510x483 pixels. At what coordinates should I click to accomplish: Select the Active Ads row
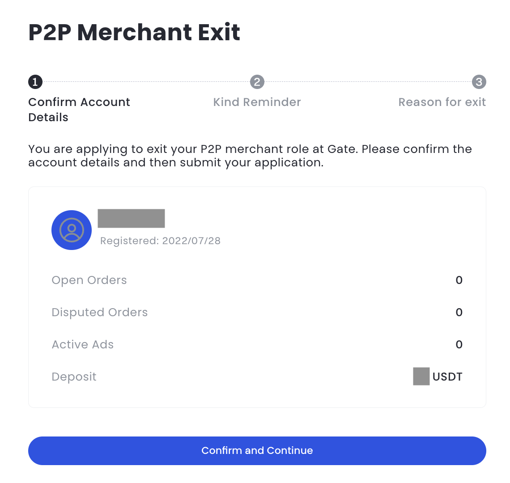(x=257, y=344)
